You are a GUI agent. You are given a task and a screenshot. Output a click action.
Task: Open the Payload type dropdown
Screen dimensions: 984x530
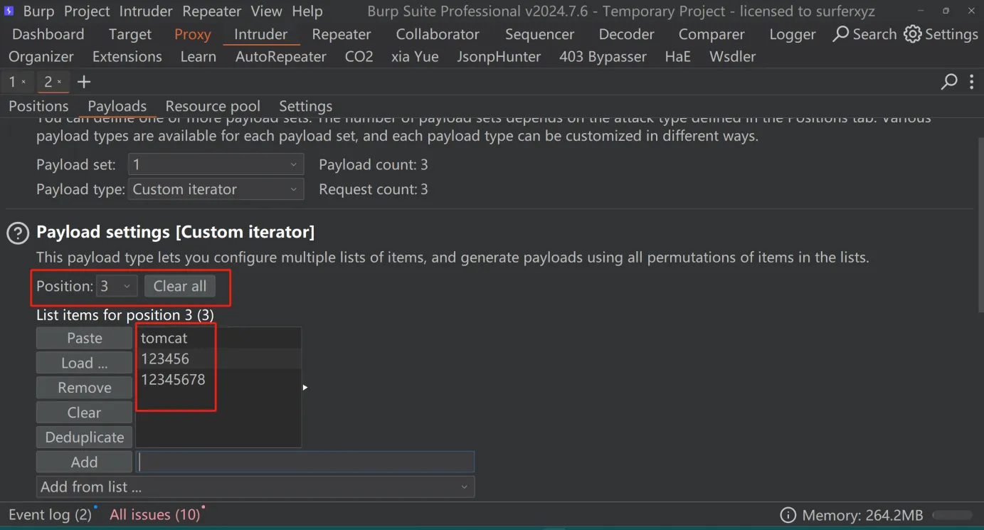tap(216, 189)
